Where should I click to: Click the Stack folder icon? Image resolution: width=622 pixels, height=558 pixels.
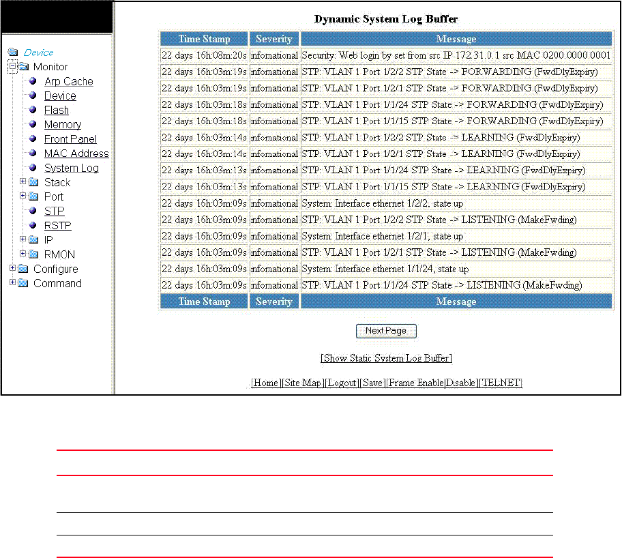(x=33, y=181)
